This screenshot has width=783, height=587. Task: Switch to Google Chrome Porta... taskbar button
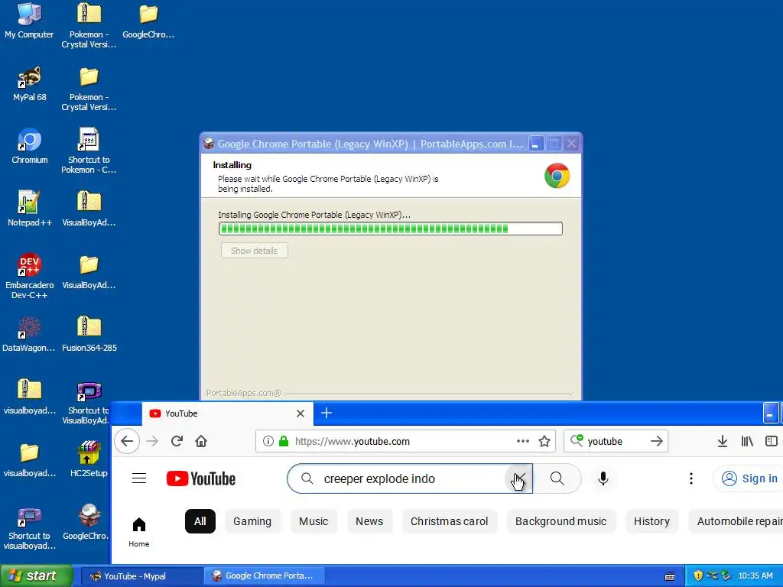pyautogui.click(x=265, y=576)
